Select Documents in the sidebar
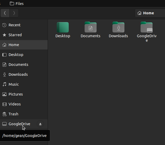Screen dimensions: 165x145 18,65
